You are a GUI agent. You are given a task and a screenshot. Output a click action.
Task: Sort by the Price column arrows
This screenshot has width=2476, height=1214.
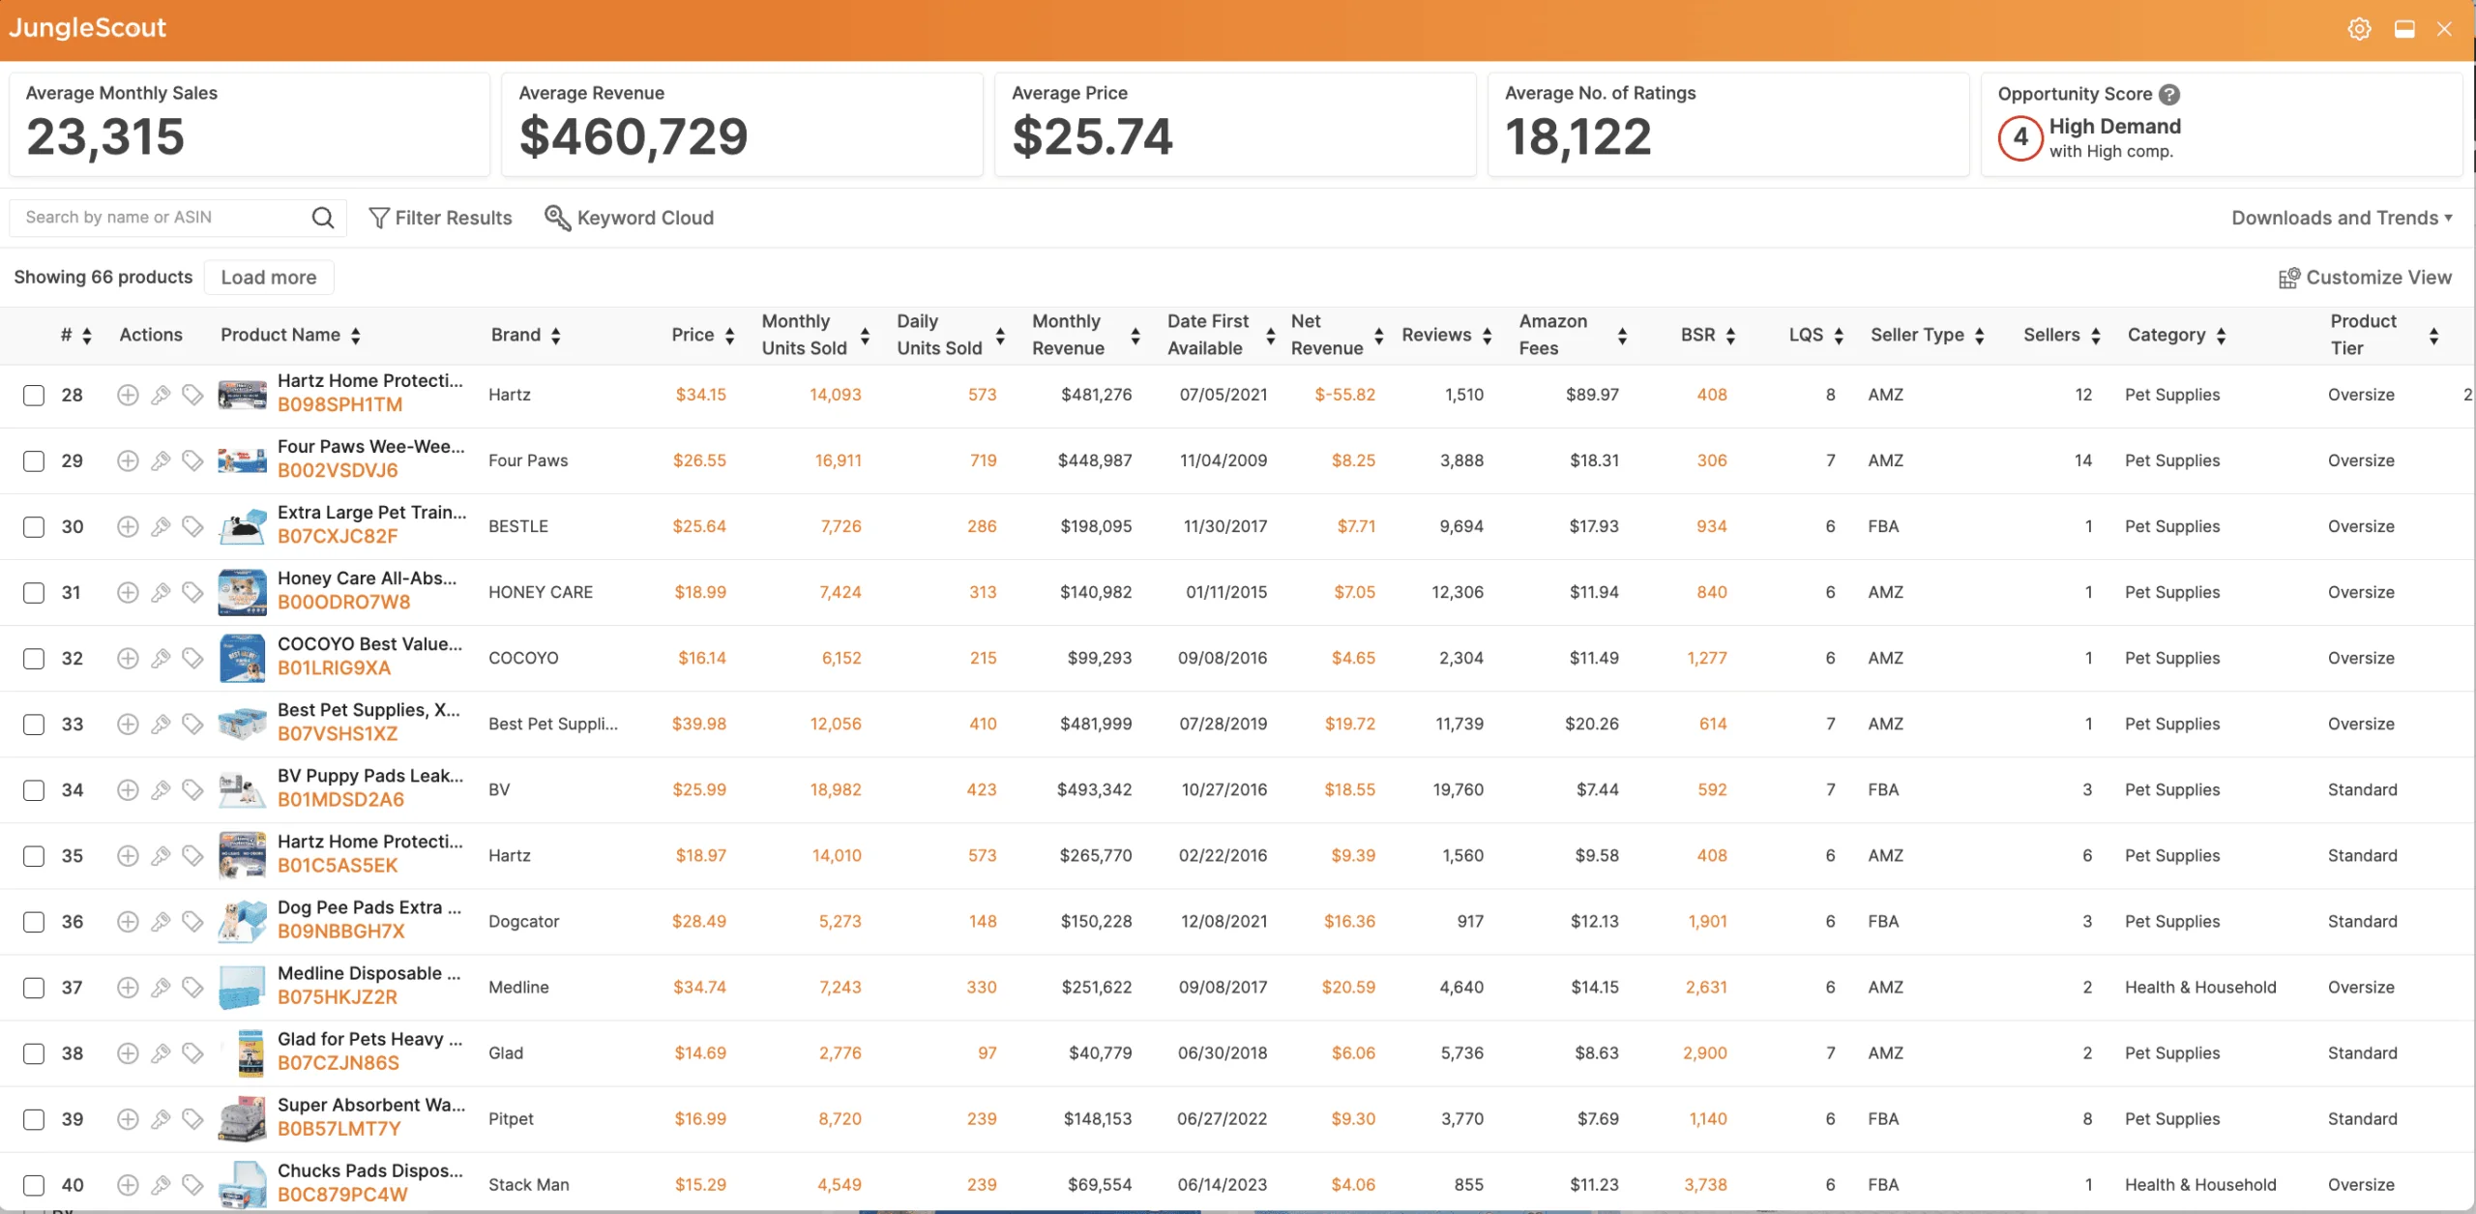point(730,336)
